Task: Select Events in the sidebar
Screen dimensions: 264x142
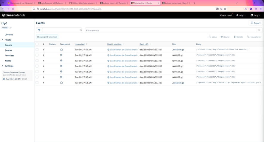Action: pos(8,45)
